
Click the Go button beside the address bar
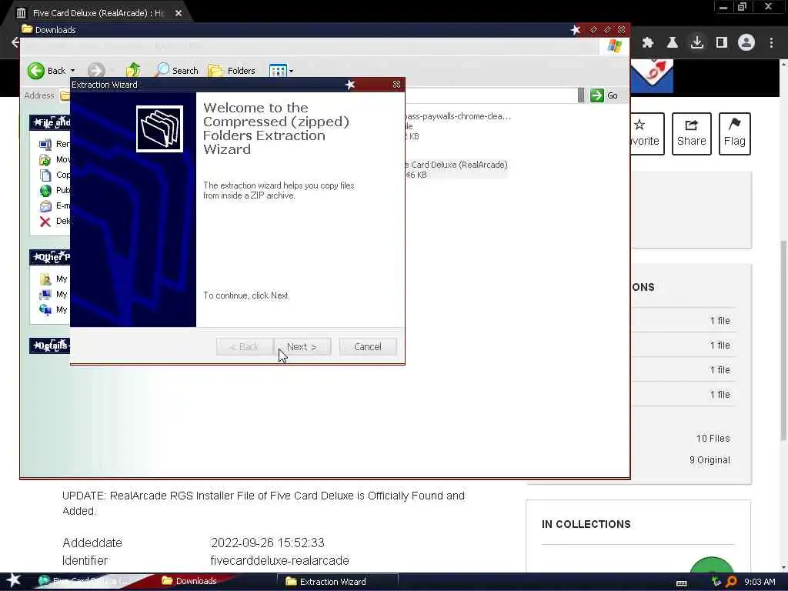tap(604, 95)
